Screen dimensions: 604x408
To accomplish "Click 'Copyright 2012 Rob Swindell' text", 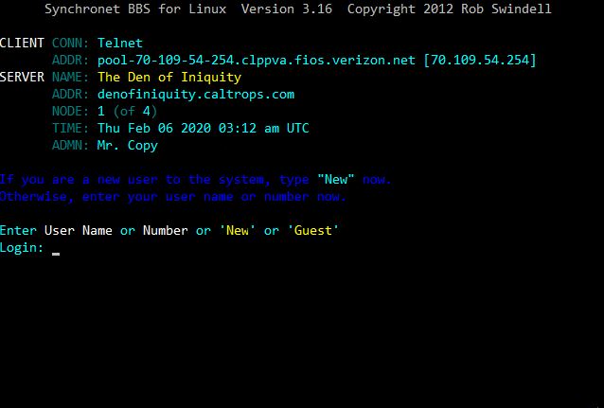I will point(449,9).
